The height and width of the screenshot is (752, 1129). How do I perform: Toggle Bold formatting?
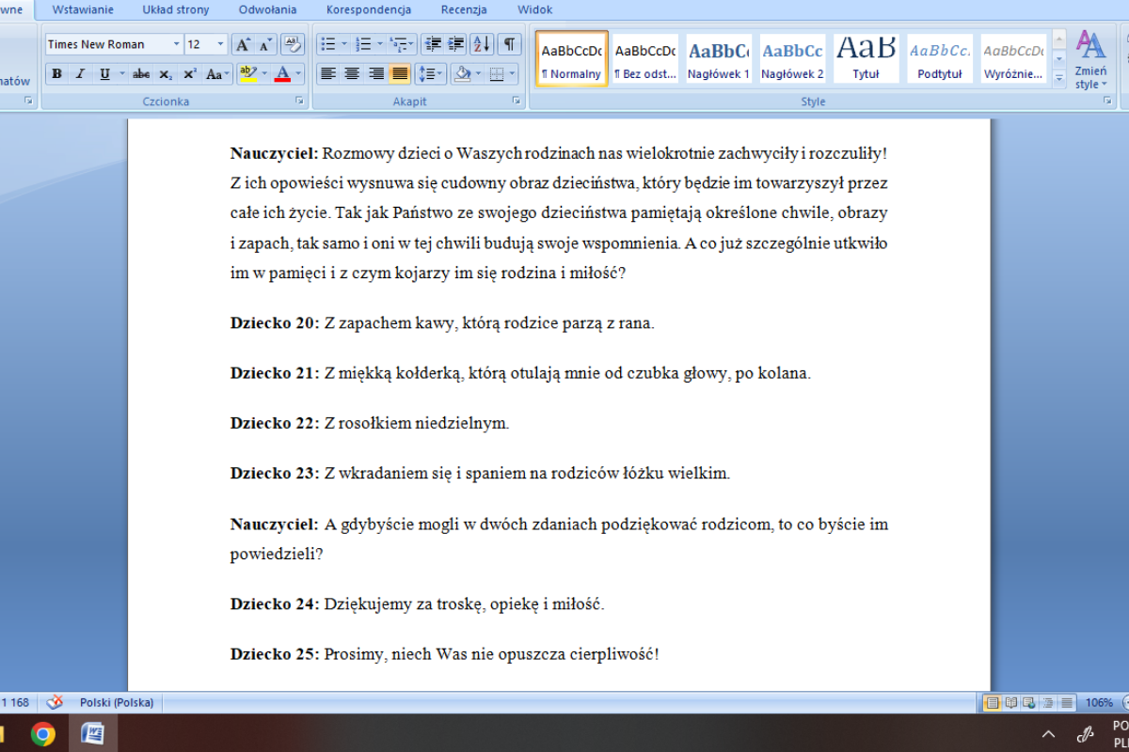(56, 73)
